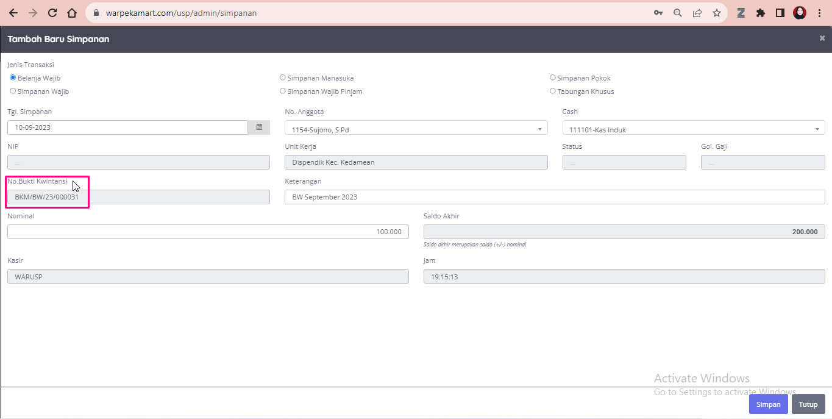Open the No. Anggota dropdown

[x=416, y=127]
